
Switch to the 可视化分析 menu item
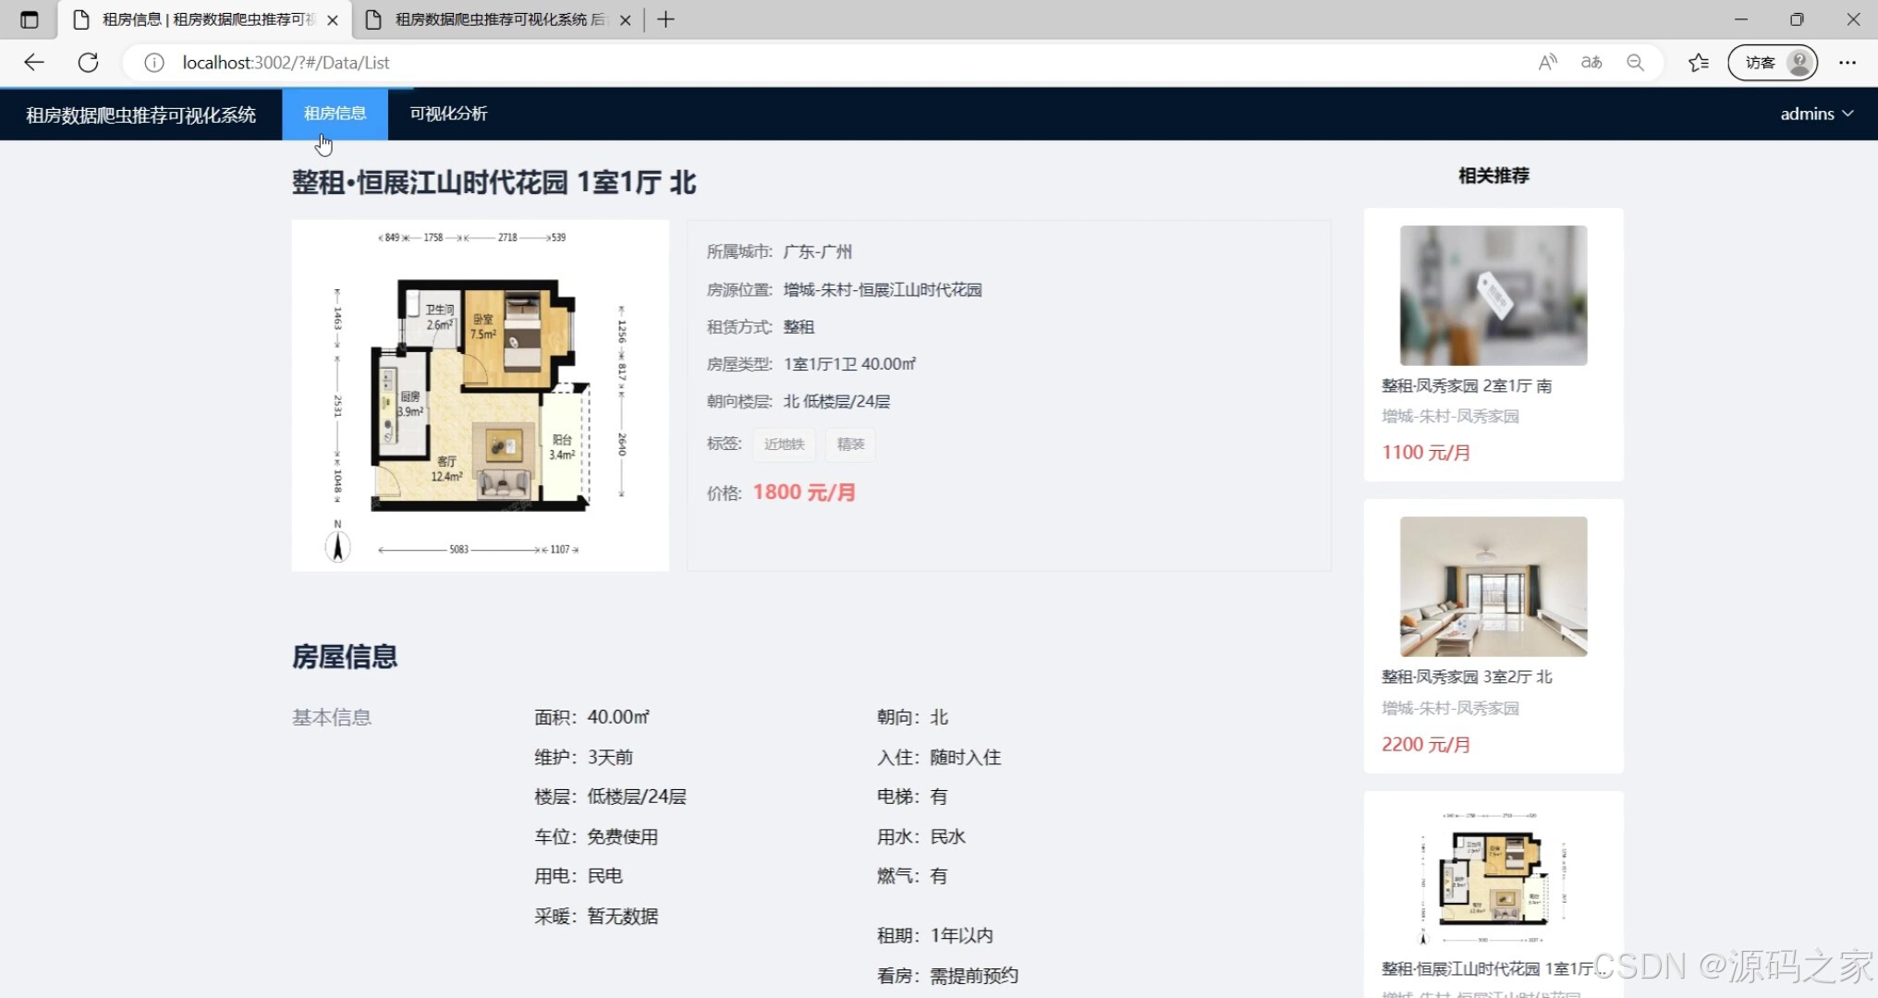(448, 114)
